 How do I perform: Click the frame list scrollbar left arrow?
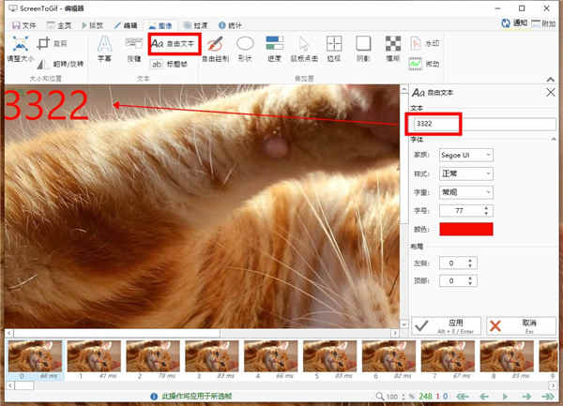pyautogui.click(x=10, y=386)
